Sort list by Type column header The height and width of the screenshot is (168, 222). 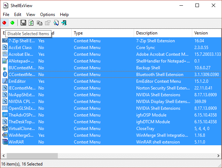(103, 33)
